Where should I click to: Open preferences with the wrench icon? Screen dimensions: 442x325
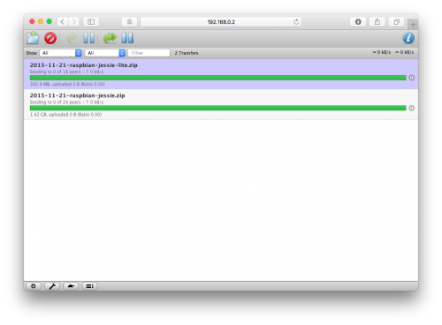52,286
